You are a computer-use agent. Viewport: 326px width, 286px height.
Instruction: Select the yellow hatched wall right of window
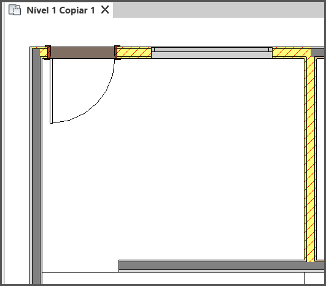[x=291, y=53]
